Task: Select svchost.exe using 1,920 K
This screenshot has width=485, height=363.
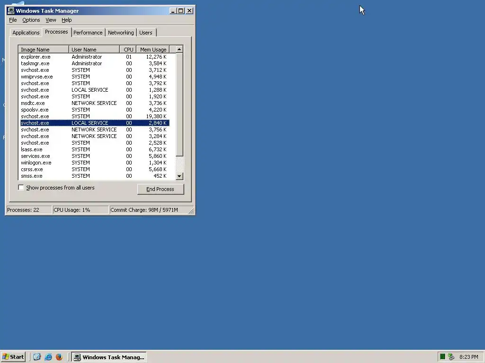Action: pos(95,96)
